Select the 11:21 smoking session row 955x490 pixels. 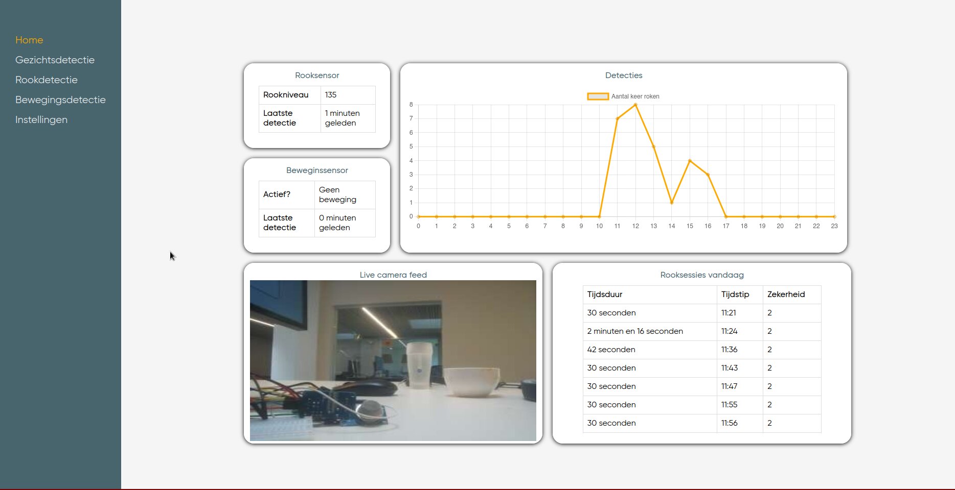coord(701,313)
